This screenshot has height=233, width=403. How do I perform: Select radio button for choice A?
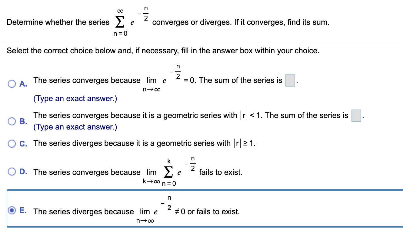click(12, 84)
